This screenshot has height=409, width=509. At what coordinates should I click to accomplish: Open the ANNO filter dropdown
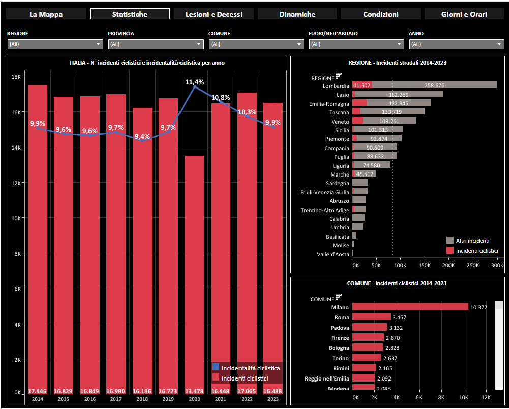point(457,44)
